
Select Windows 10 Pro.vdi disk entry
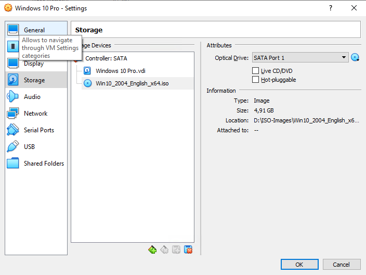tap(137, 71)
